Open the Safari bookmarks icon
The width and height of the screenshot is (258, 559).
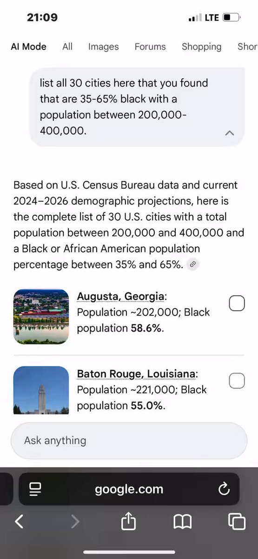[x=183, y=522]
